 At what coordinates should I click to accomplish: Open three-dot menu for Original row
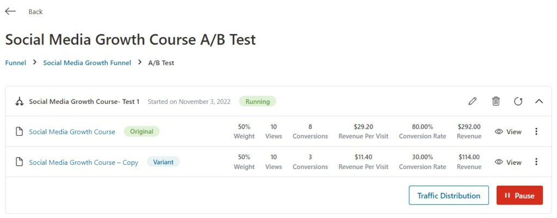(x=536, y=132)
